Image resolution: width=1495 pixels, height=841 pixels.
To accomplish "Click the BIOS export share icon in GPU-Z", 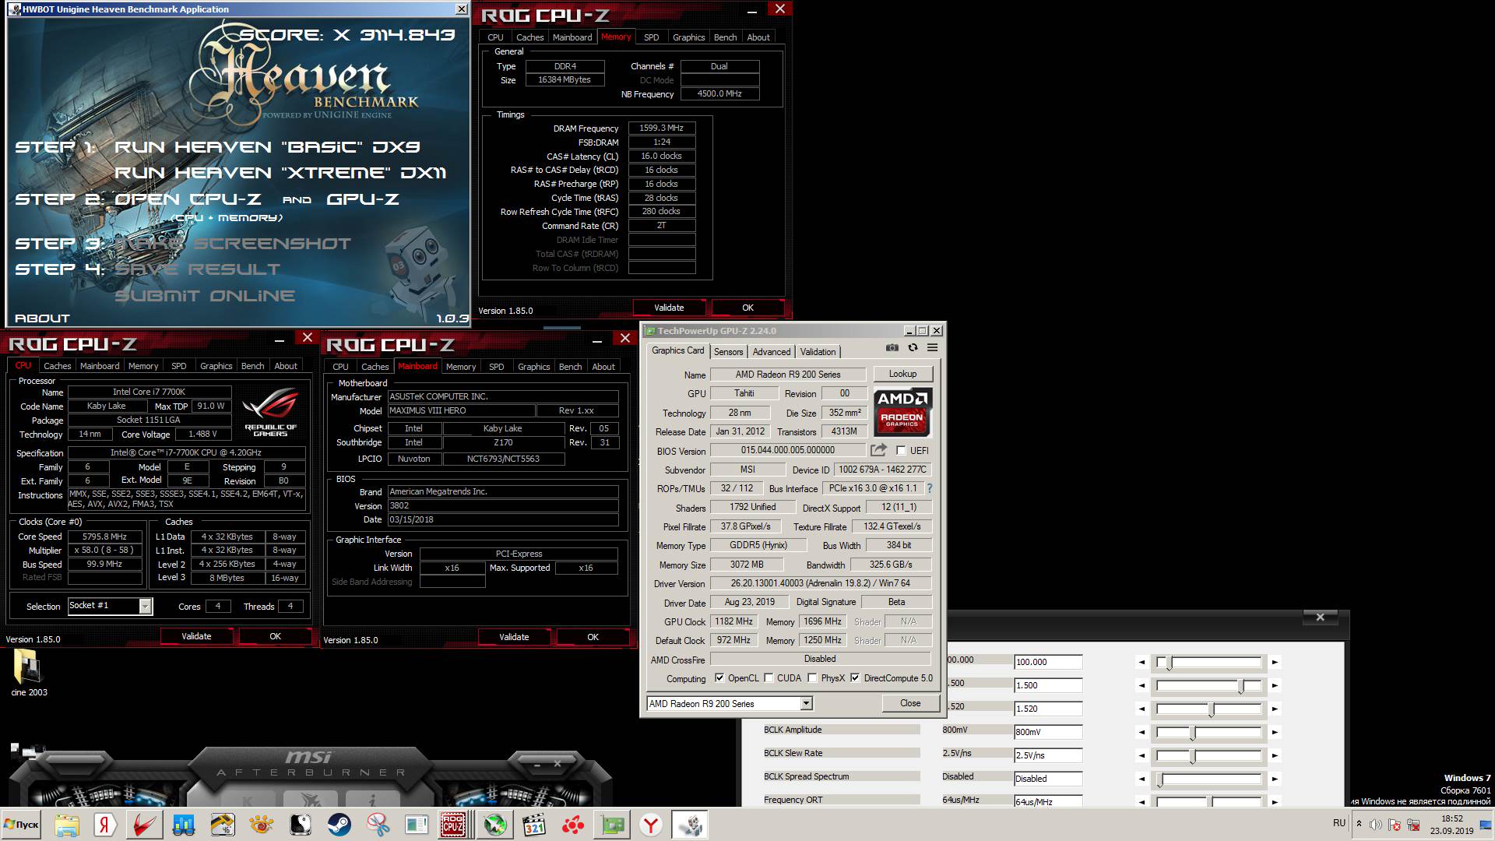I will pos(878,450).
